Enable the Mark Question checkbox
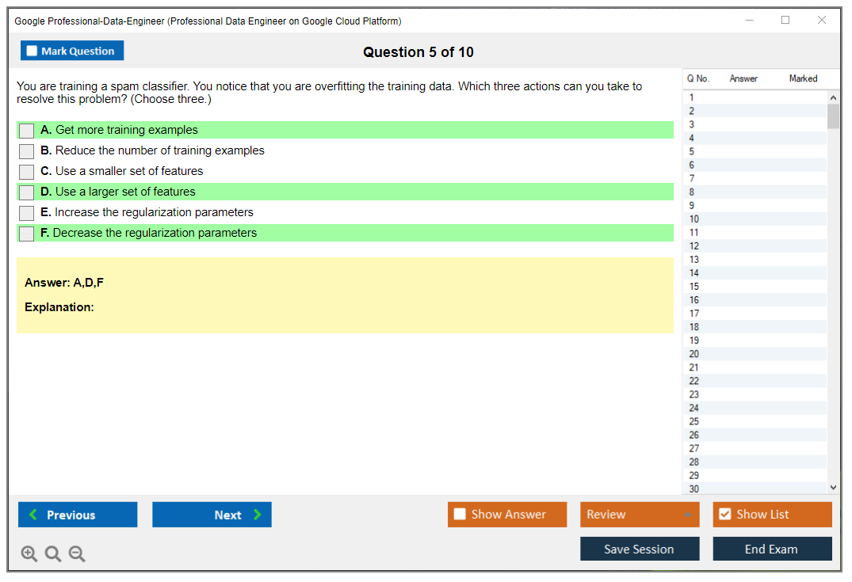Image resolution: width=852 pixels, height=582 pixels. coord(32,51)
